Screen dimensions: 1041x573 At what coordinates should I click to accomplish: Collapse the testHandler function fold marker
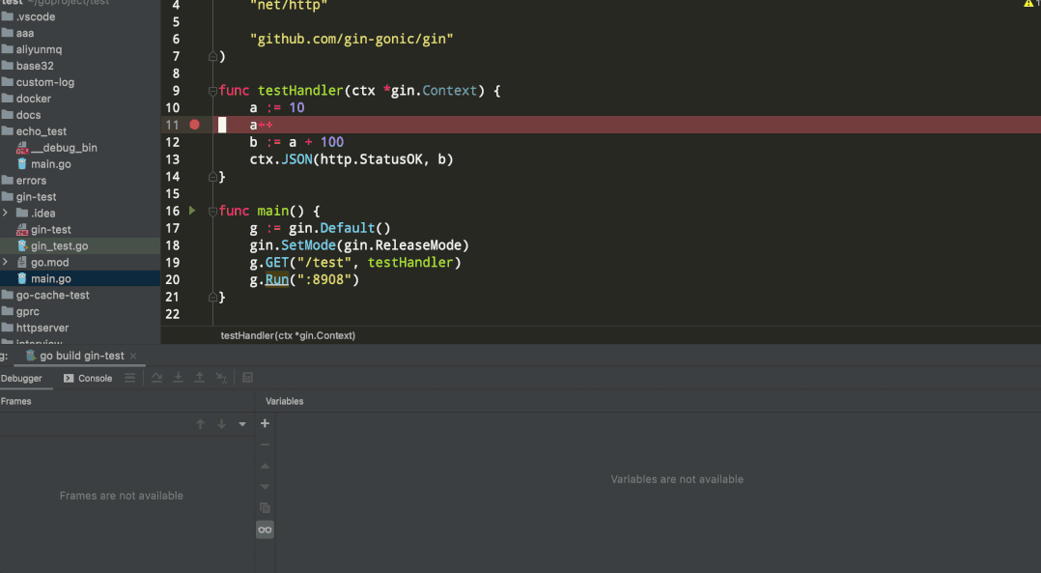coord(212,91)
